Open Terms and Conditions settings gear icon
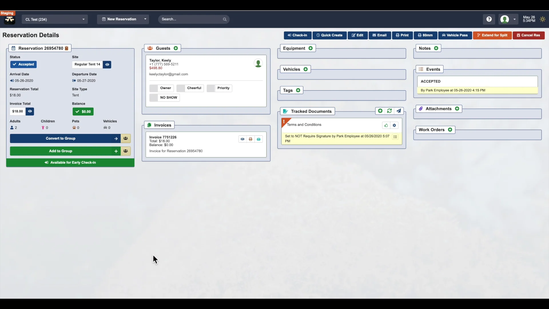 pos(395,125)
